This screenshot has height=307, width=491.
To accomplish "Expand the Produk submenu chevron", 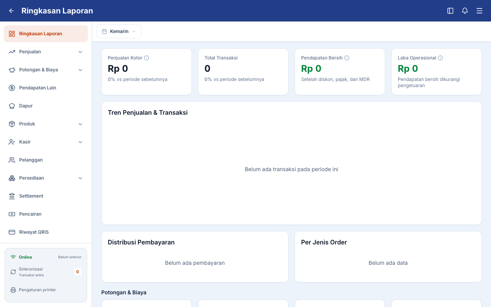I will (x=80, y=124).
